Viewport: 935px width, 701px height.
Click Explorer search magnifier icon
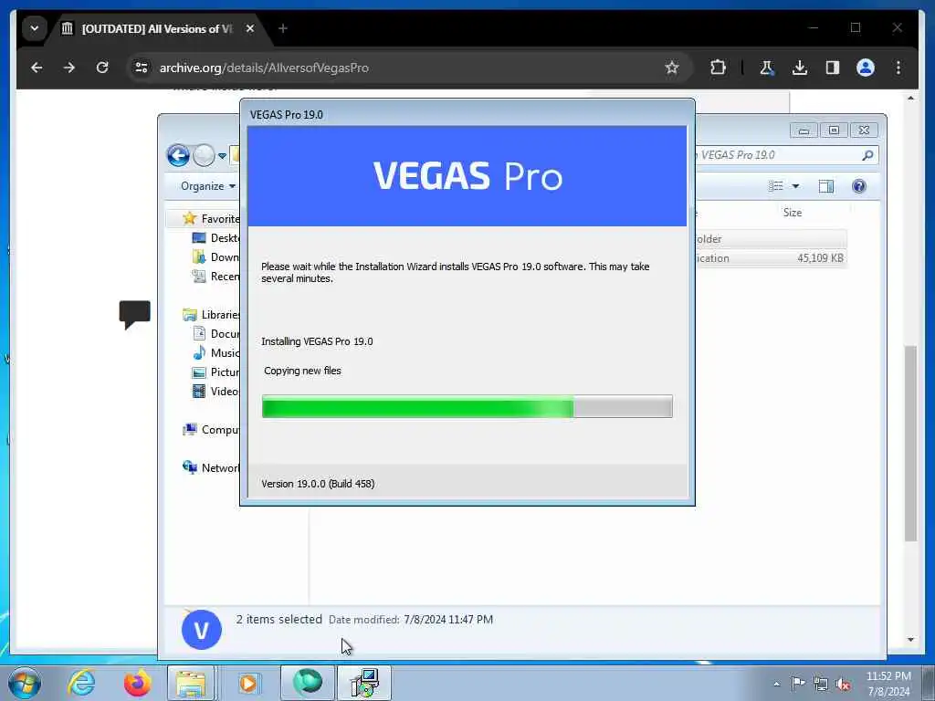pyautogui.click(x=867, y=155)
